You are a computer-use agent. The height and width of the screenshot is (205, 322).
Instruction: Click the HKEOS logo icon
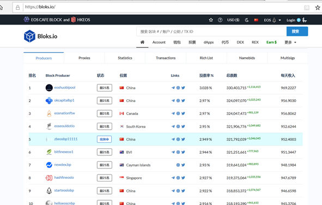coord(74,20)
